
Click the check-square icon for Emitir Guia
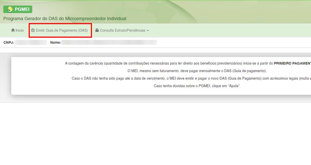(x=33, y=30)
